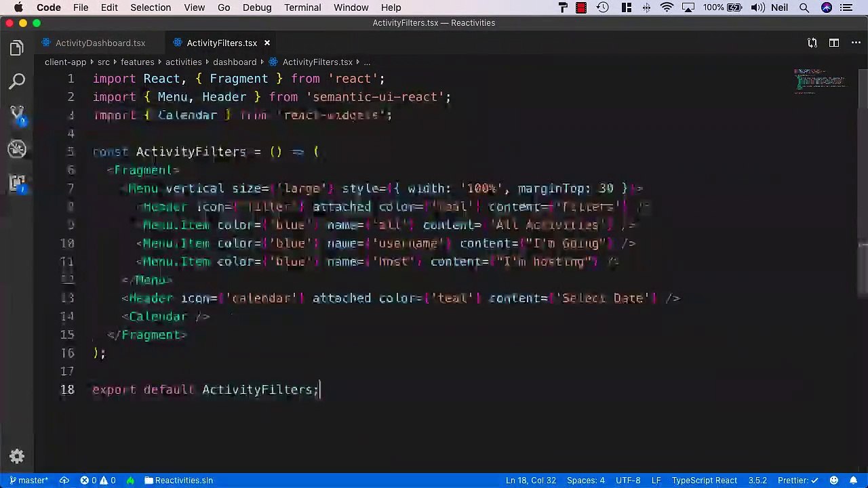The height and width of the screenshot is (488, 868).
Task: Open changes compare icon in editor toolbar
Action: pyautogui.click(x=812, y=43)
